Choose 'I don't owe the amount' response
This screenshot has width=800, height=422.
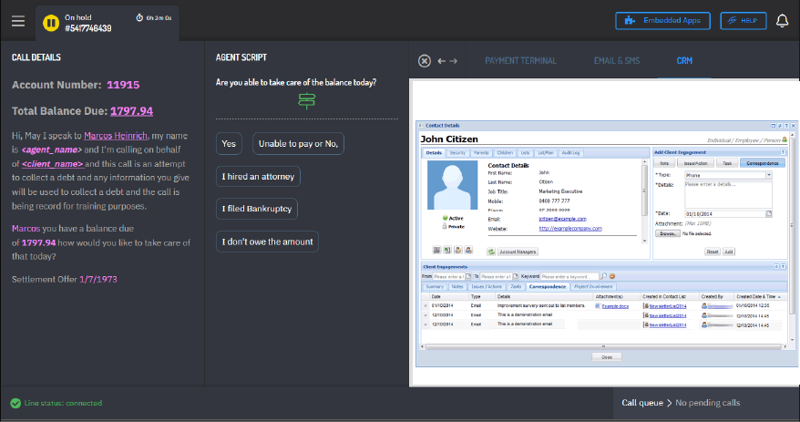tap(267, 242)
